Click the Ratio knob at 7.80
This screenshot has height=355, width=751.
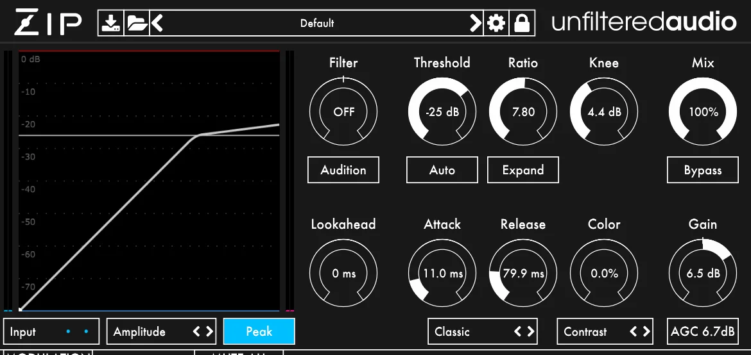point(523,111)
